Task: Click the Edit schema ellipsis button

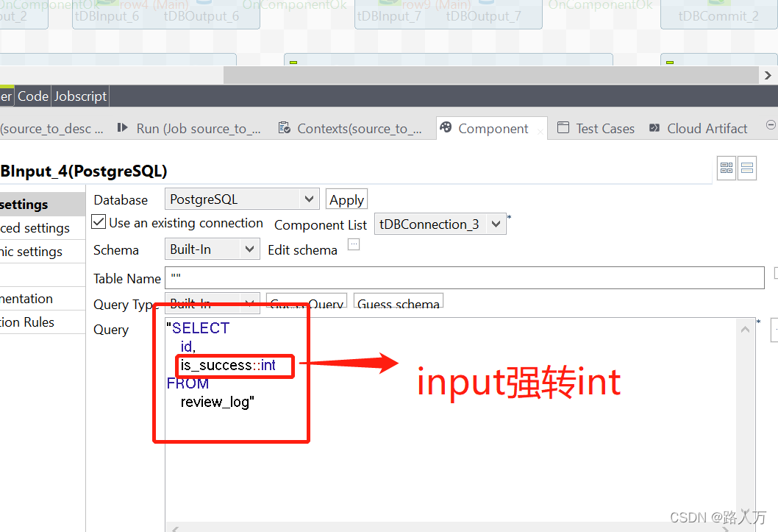Action: tap(354, 244)
